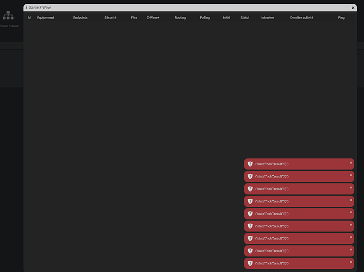Click the shield icon on bottom-most error toast

click(250, 263)
